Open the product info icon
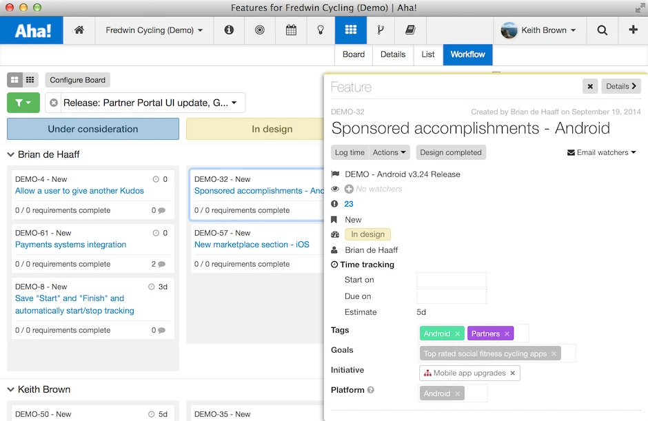The height and width of the screenshot is (421, 648). pyautogui.click(x=229, y=30)
